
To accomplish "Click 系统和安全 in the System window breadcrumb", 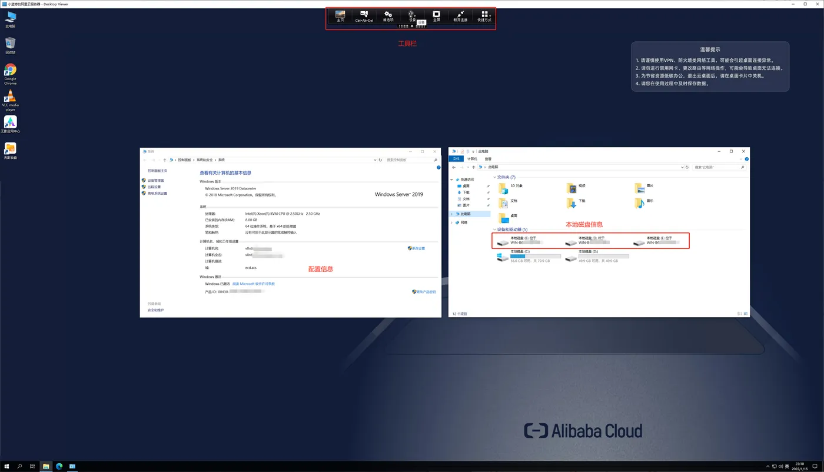I will point(205,160).
